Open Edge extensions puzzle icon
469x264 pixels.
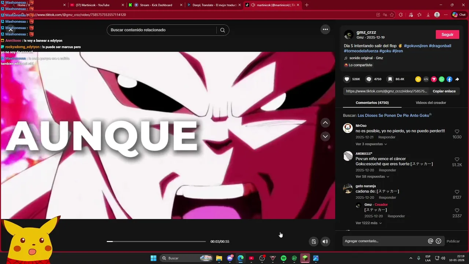coord(401,15)
